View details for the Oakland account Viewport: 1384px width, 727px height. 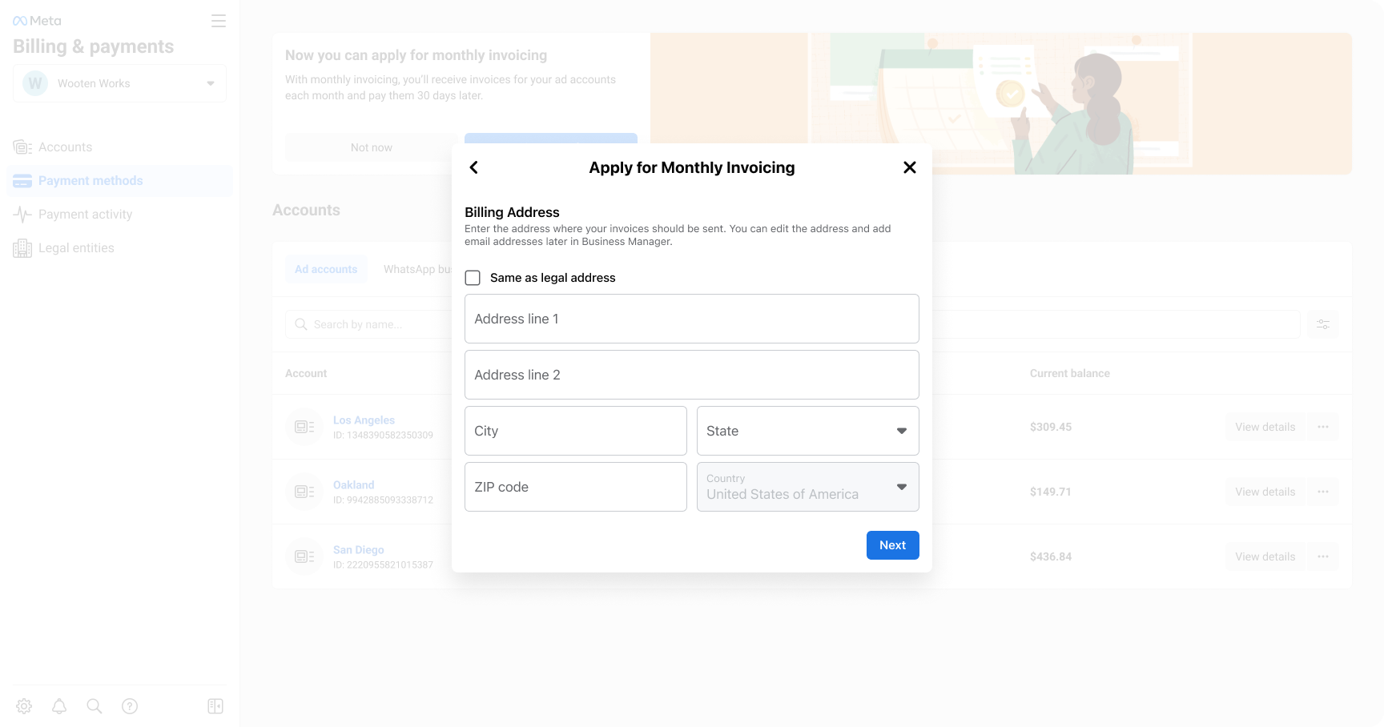tap(1265, 492)
